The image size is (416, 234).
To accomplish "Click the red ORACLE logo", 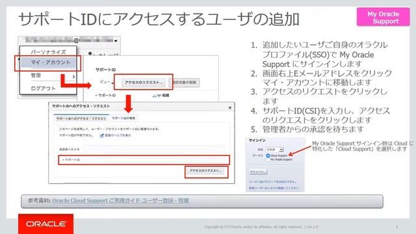I will [46, 224].
